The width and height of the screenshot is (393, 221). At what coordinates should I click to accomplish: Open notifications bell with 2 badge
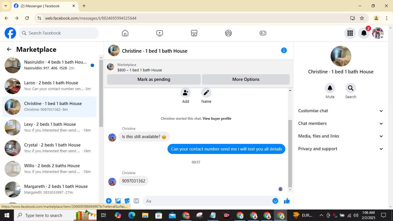pyautogui.click(x=364, y=33)
